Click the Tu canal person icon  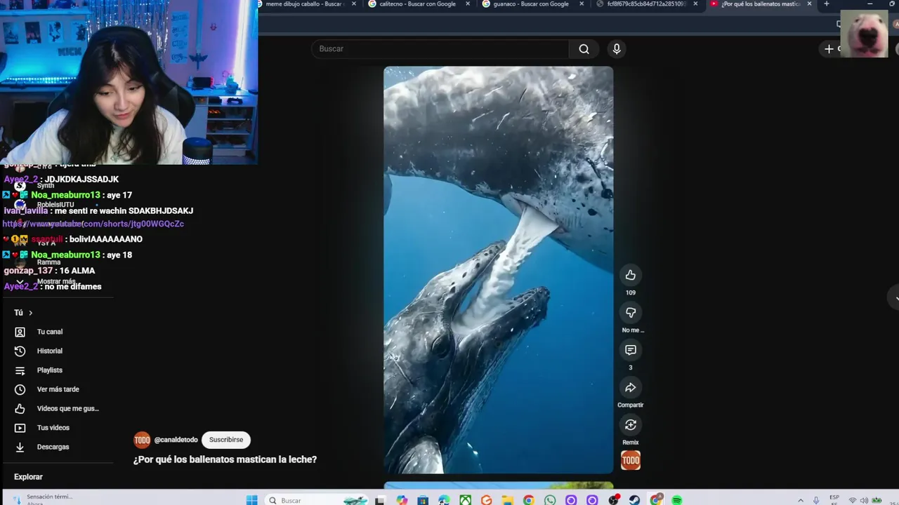tap(20, 332)
